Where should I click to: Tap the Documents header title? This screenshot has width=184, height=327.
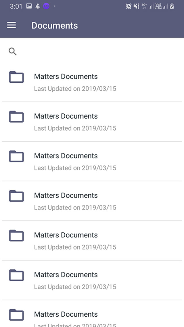[x=55, y=26]
